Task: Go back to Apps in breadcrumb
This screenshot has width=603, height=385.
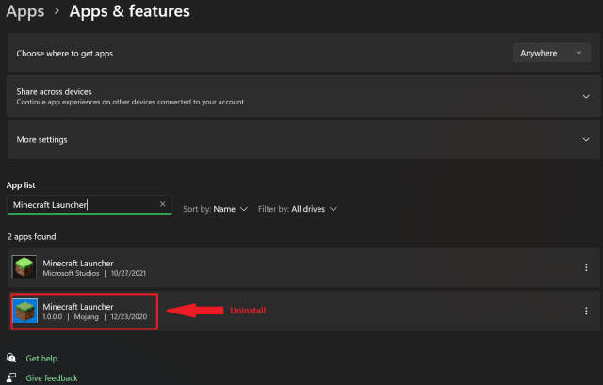Action: coord(24,12)
